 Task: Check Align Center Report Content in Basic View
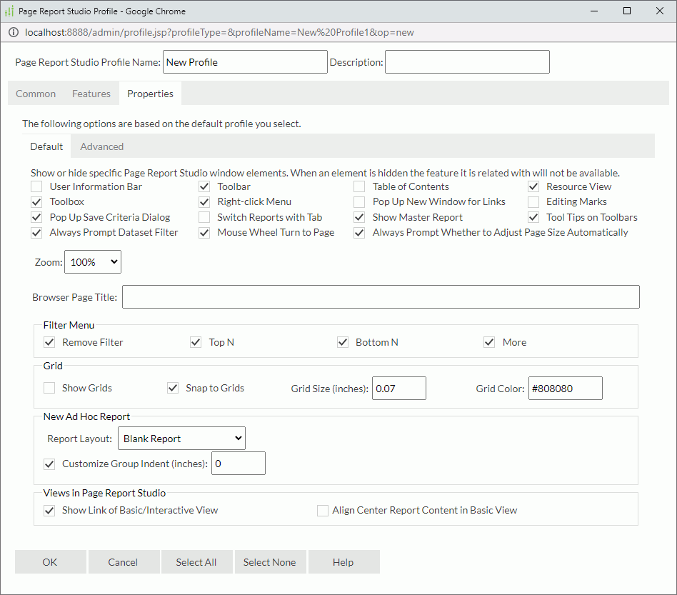click(322, 511)
